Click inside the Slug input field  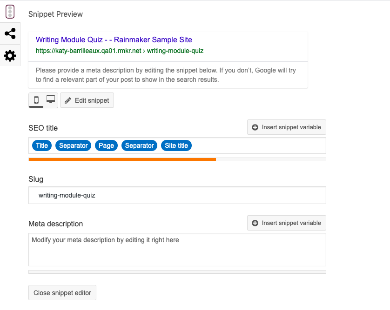coord(177,195)
